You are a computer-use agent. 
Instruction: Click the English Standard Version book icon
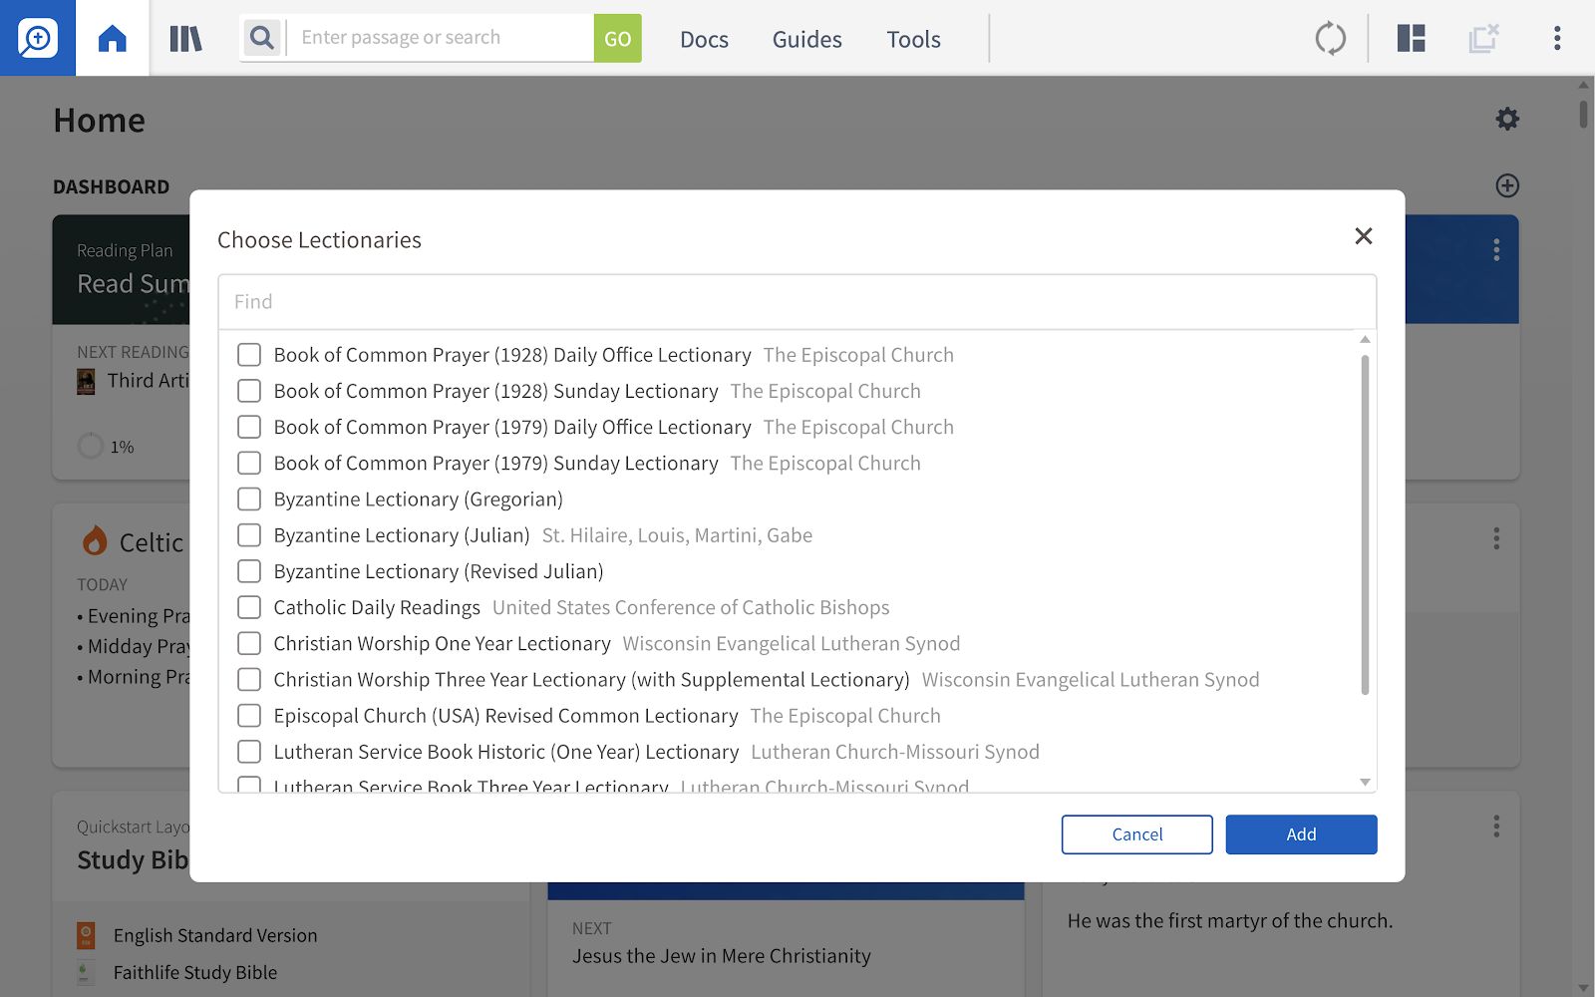[87, 935]
